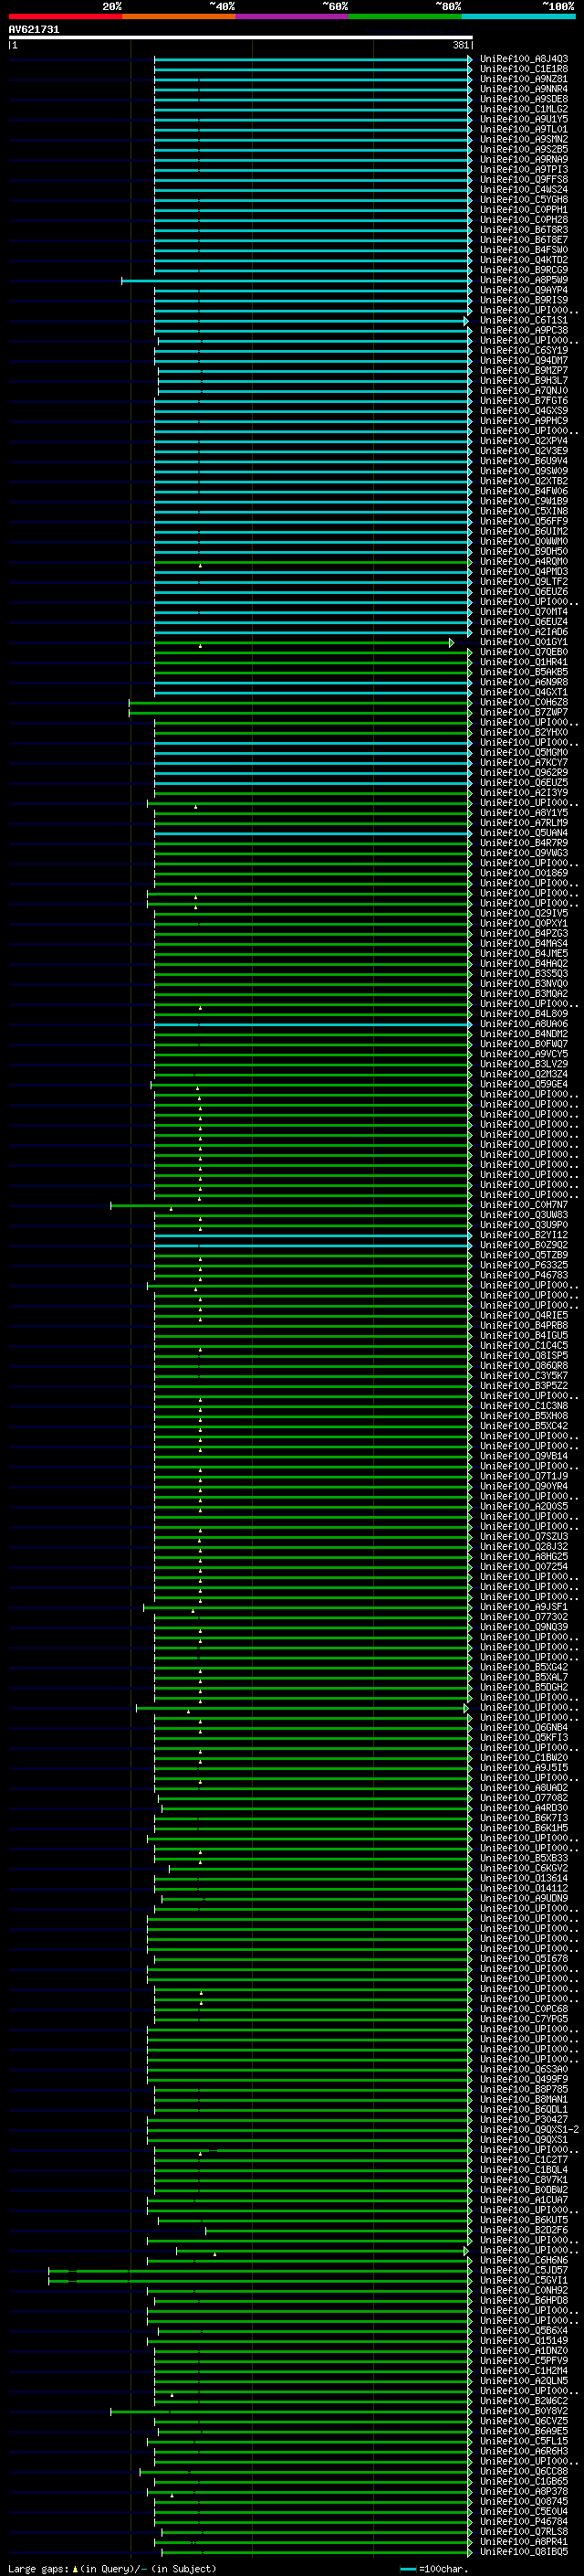The height and width of the screenshot is (2576, 584).
Task: Open entry UniRef100_B2YHX0
Action: click(524, 733)
